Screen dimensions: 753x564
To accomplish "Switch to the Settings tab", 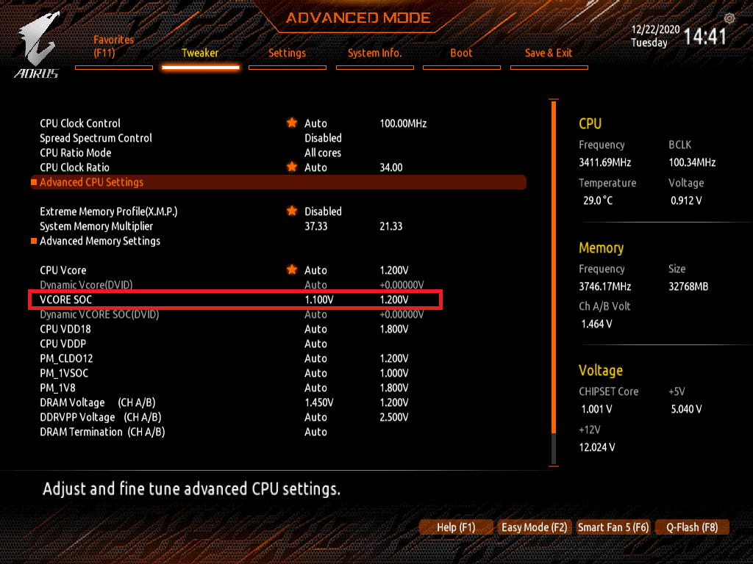I will point(288,53).
